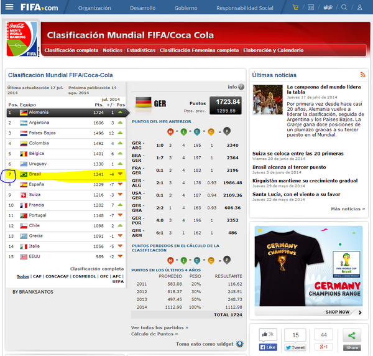Click the RSS feed icon in Últimas noticias
Viewport: 373px width, 356px height.
(x=362, y=75)
